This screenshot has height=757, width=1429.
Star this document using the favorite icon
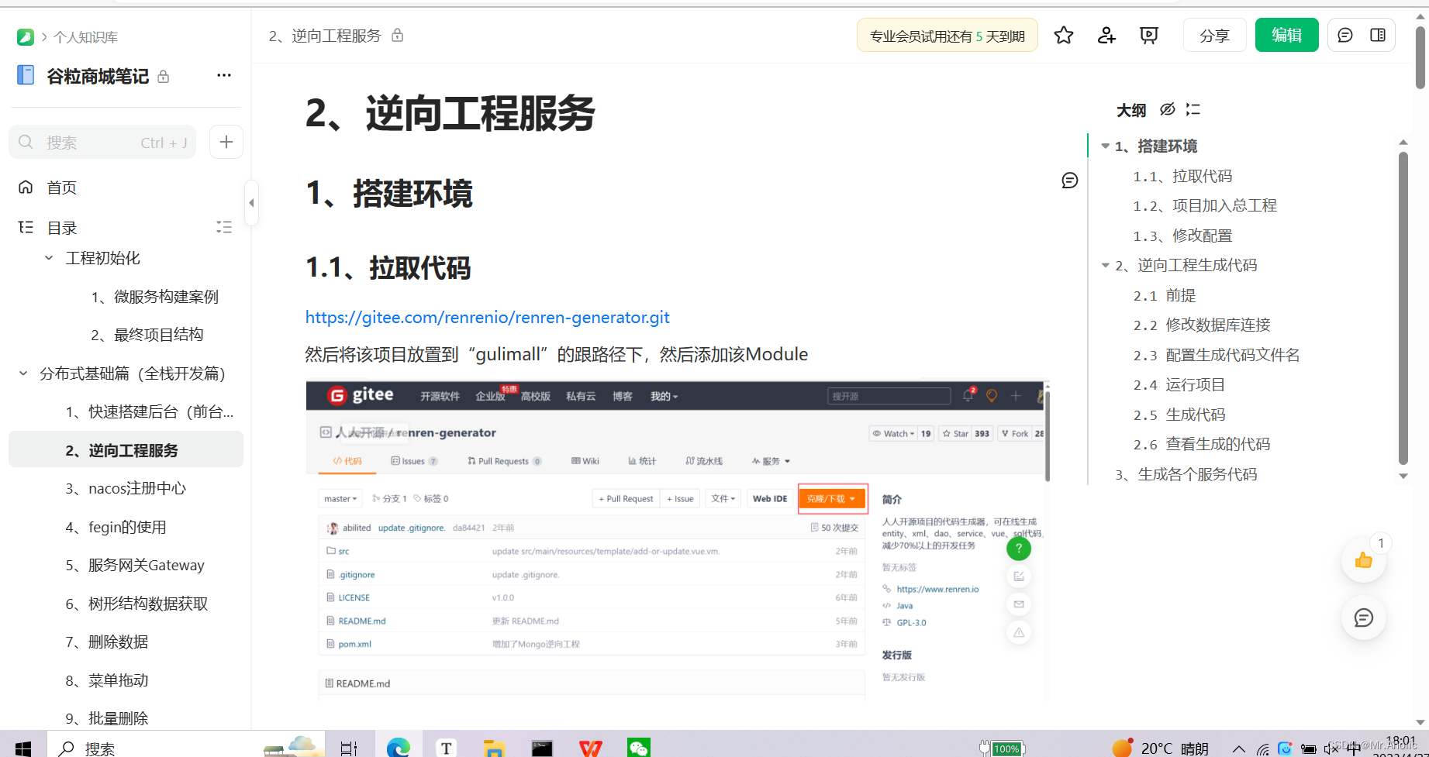(1063, 35)
